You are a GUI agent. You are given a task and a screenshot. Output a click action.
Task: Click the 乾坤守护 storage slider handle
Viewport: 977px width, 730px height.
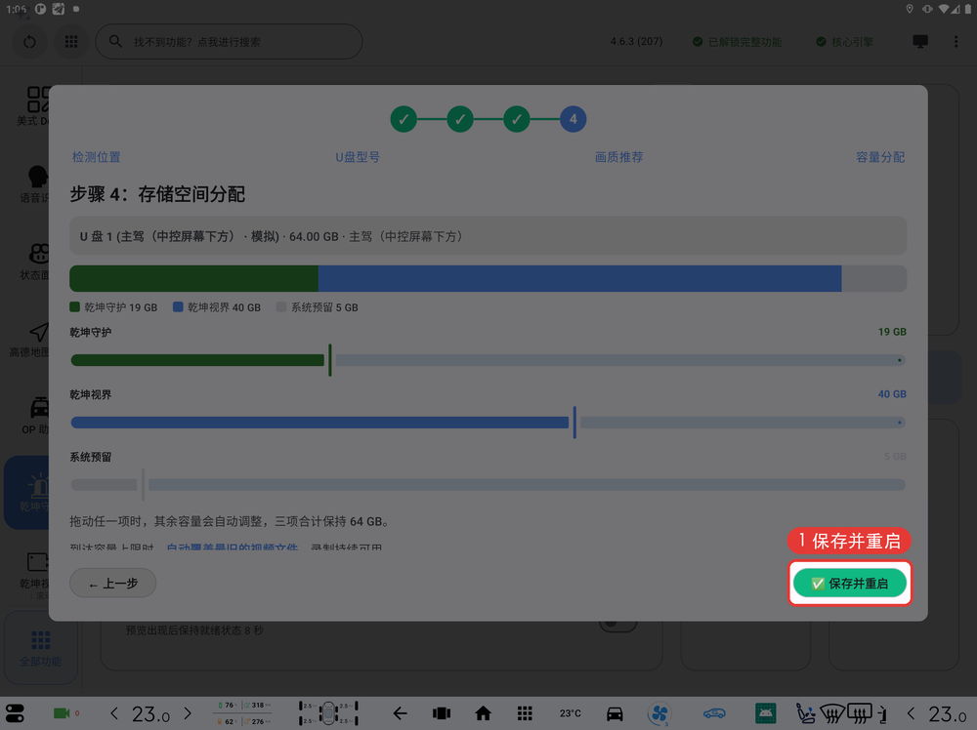[329, 360]
